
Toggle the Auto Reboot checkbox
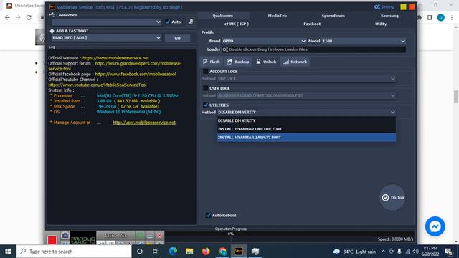tap(208, 215)
